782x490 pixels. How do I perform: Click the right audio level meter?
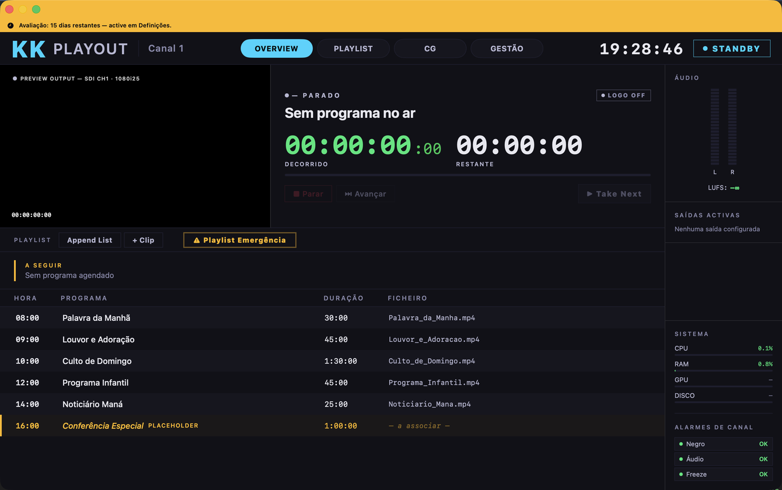[732, 127]
